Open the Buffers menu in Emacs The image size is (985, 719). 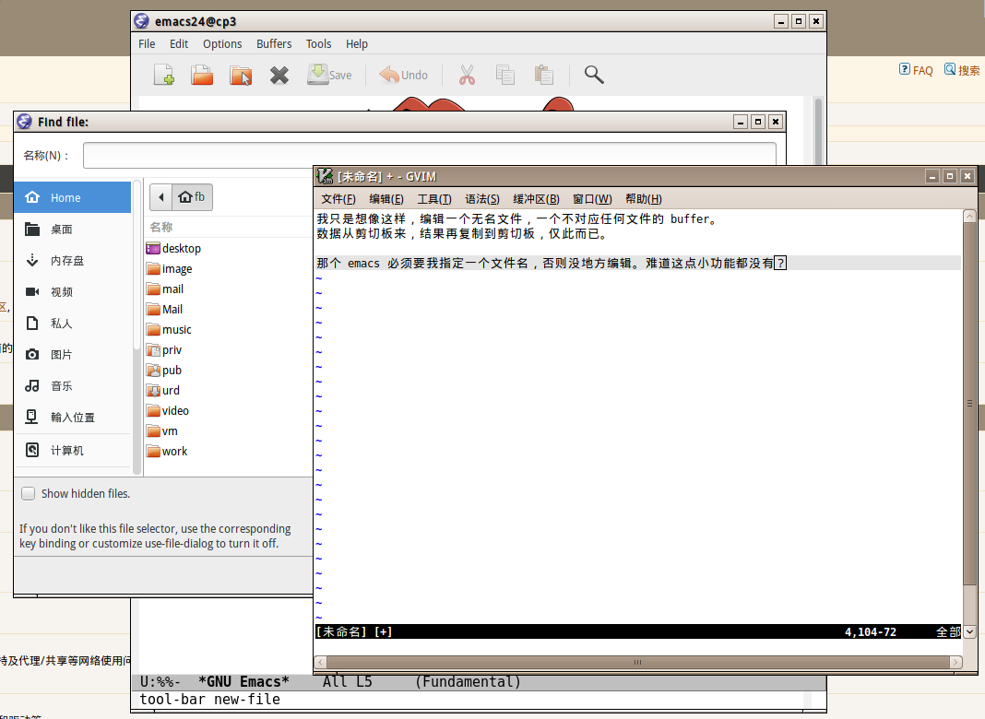(274, 44)
